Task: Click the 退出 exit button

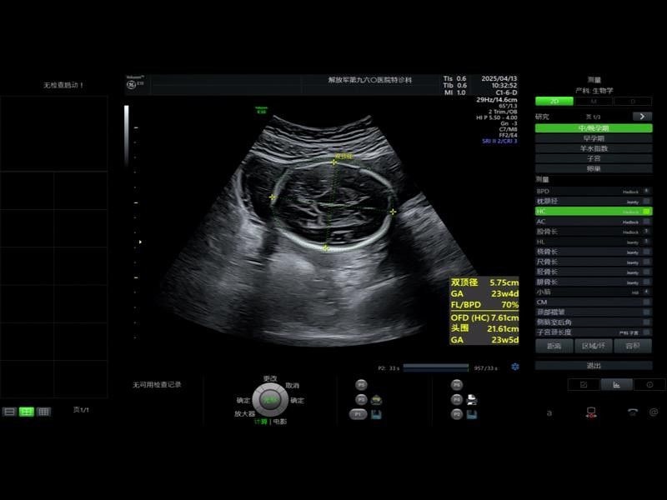Action: pyautogui.click(x=594, y=365)
